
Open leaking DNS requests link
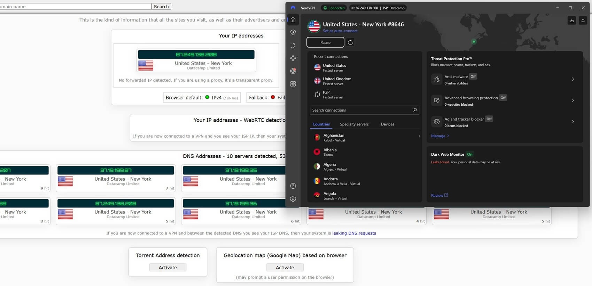click(354, 233)
